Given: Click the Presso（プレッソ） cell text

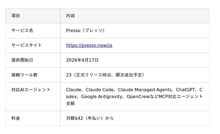Looking at the screenshot, I should tap(86, 31).
